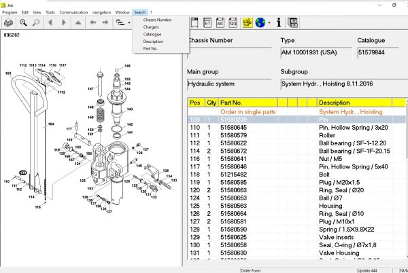Click the save diskette icon
408x273 pixels.
click(x=292, y=23)
